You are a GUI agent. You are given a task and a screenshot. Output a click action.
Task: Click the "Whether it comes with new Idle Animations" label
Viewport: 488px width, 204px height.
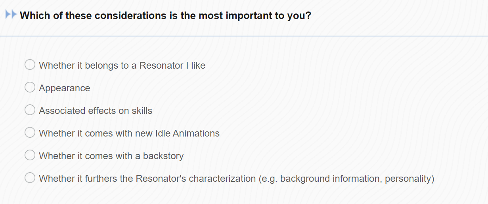click(x=129, y=133)
